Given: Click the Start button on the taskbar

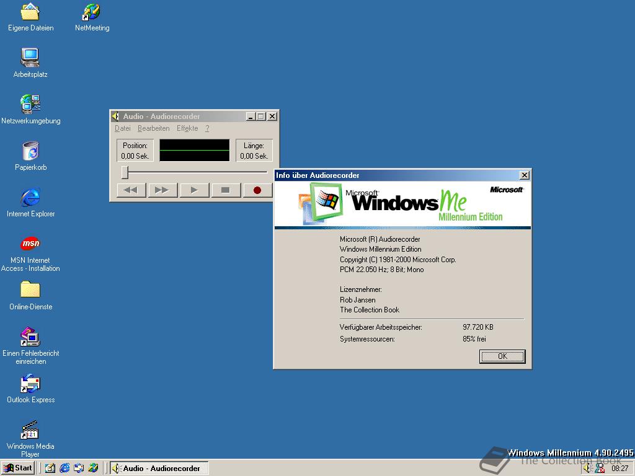Looking at the screenshot, I should (18, 468).
